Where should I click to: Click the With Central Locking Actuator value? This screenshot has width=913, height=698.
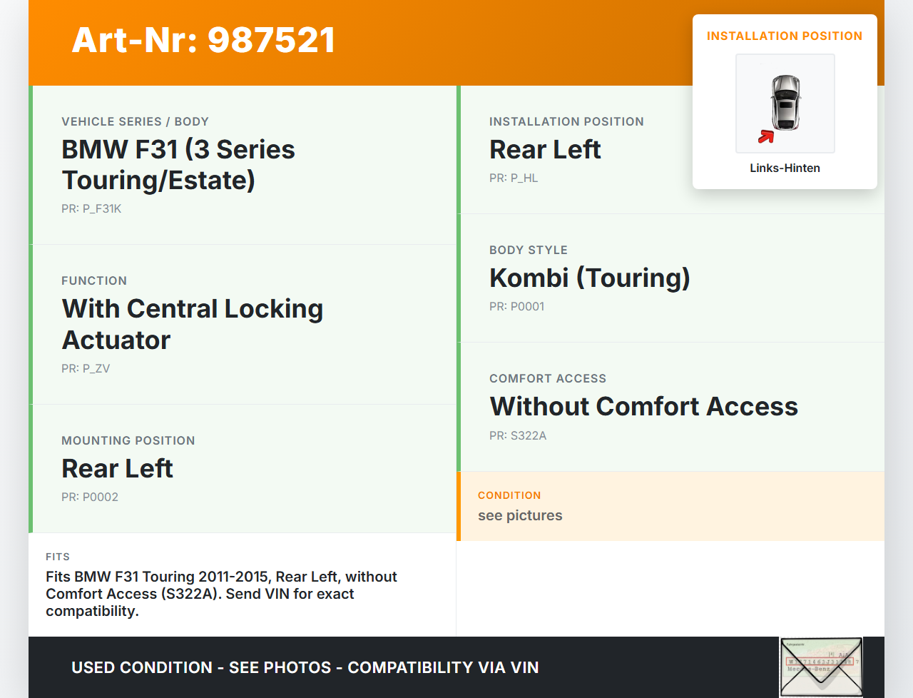(x=193, y=324)
